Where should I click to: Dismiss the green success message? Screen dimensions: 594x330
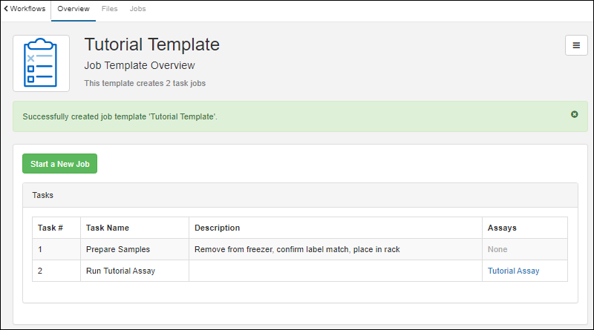pyautogui.click(x=574, y=114)
